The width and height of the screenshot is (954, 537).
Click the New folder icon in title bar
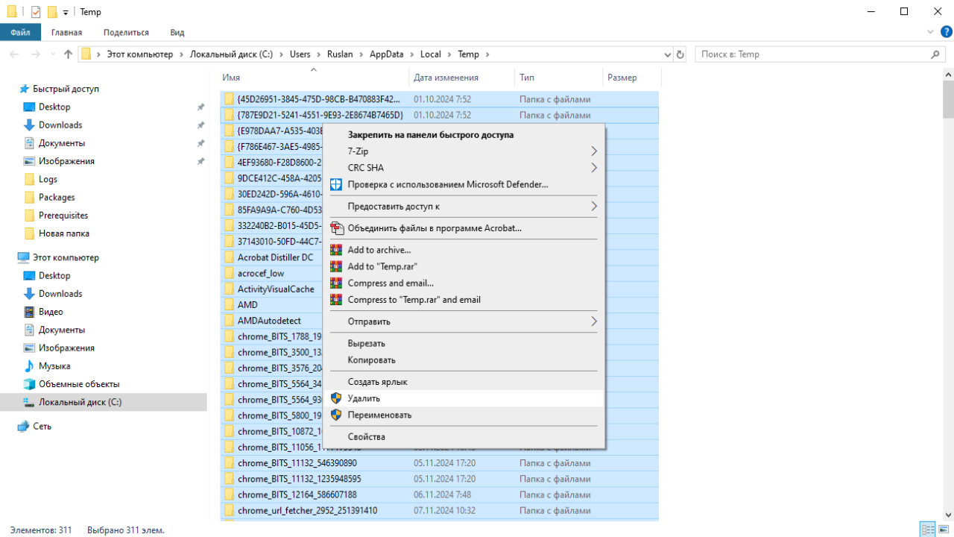(x=52, y=12)
